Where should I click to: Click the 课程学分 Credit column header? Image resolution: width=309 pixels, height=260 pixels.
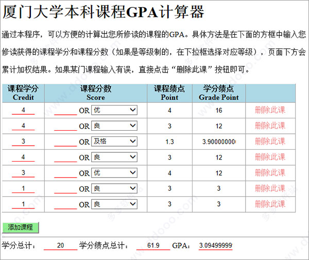[23, 93]
